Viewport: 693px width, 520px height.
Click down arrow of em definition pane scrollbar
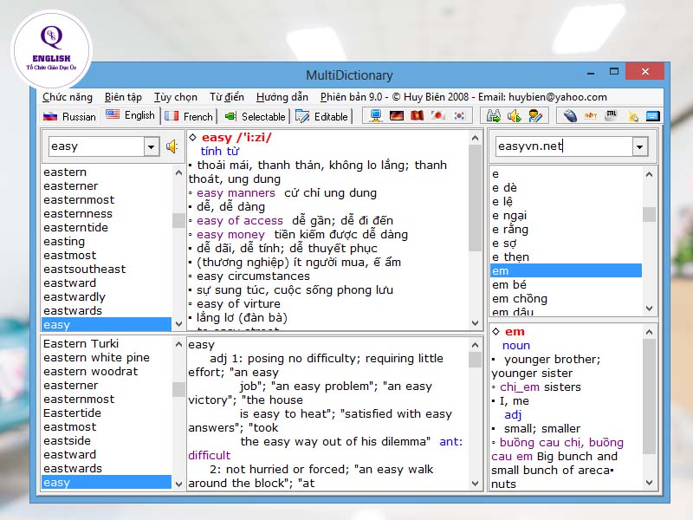(x=649, y=482)
